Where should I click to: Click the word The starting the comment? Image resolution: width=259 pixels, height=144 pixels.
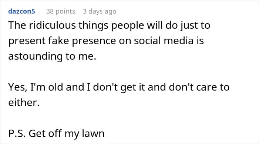(17, 25)
